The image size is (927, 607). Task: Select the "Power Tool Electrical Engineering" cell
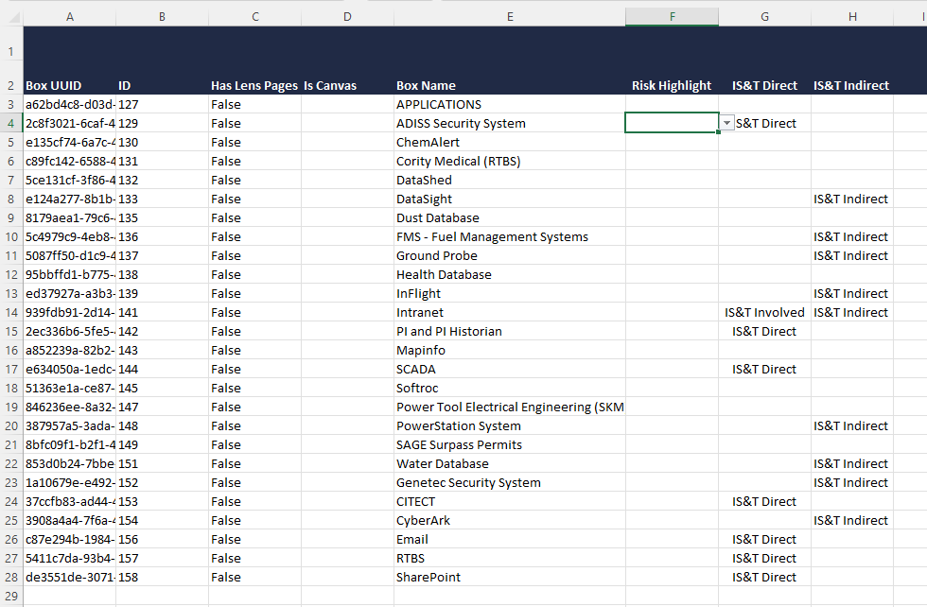click(509, 408)
